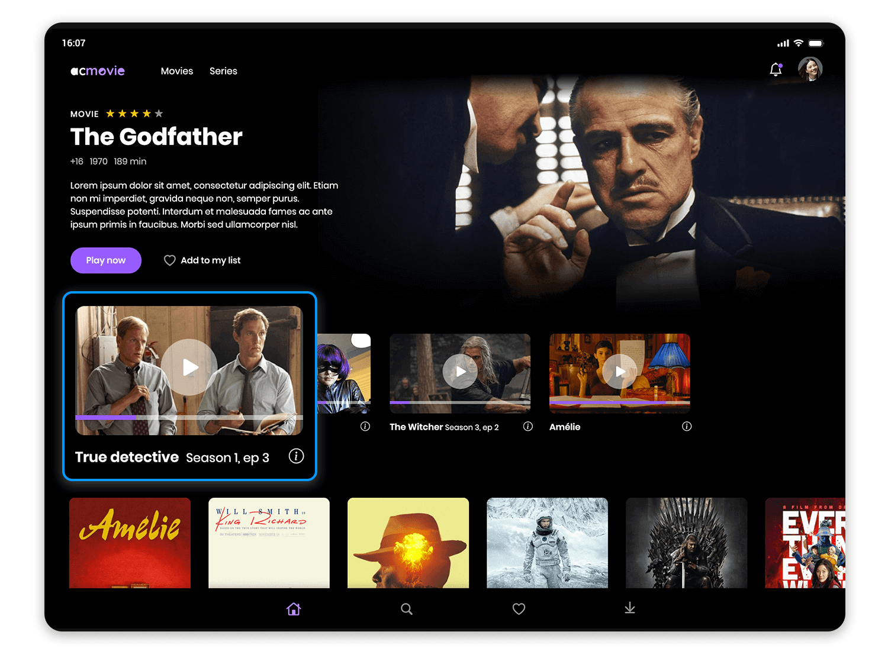Click the Add to my list label
The height and width of the screenshot is (651, 888).
pos(211,260)
